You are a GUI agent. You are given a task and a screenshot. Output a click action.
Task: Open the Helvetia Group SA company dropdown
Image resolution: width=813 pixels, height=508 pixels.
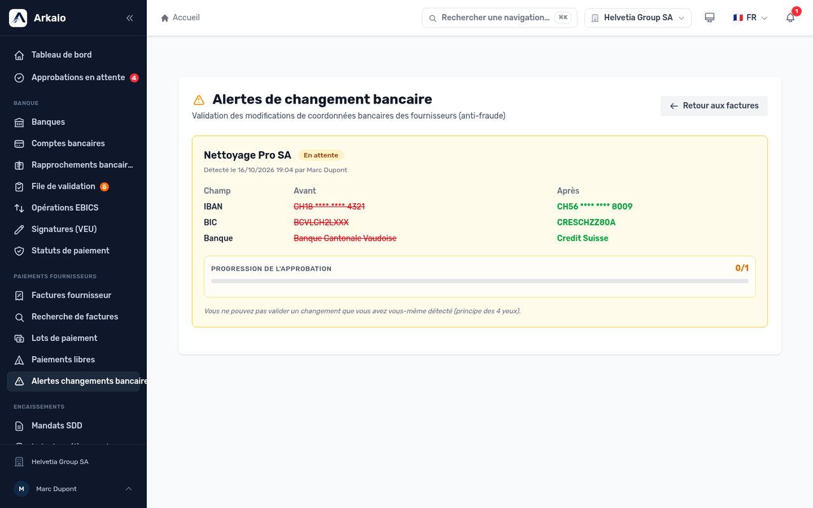click(638, 18)
